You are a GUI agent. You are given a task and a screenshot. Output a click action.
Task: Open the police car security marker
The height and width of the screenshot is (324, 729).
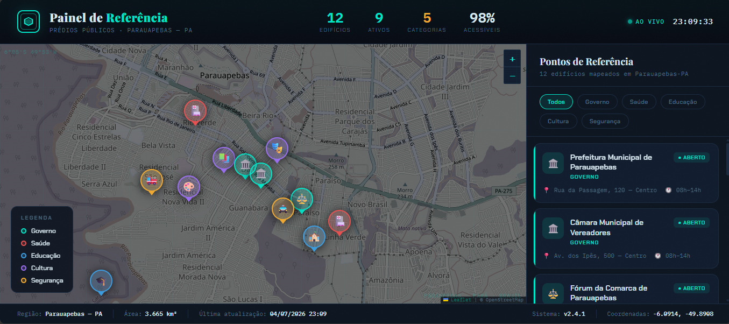click(x=282, y=209)
